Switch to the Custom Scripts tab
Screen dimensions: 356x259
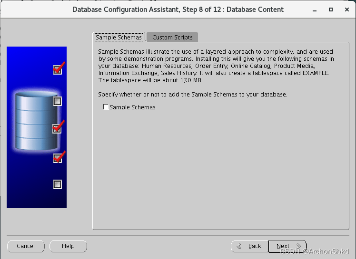[x=172, y=37]
